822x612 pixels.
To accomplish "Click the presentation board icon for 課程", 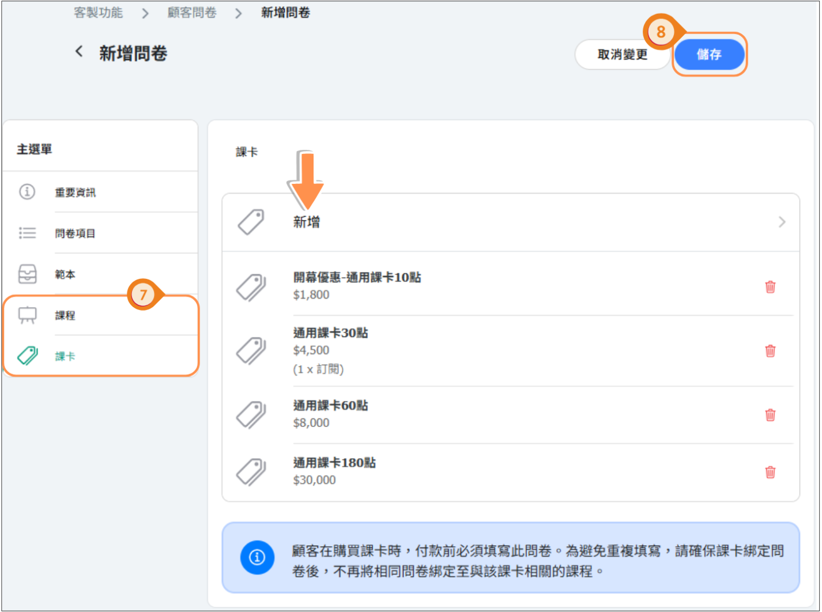I will tap(27, 315).
